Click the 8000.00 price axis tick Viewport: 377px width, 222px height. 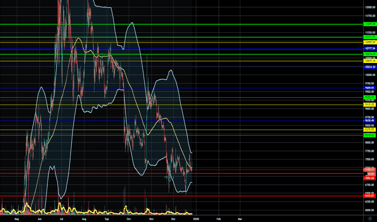[x=370, y=142]
